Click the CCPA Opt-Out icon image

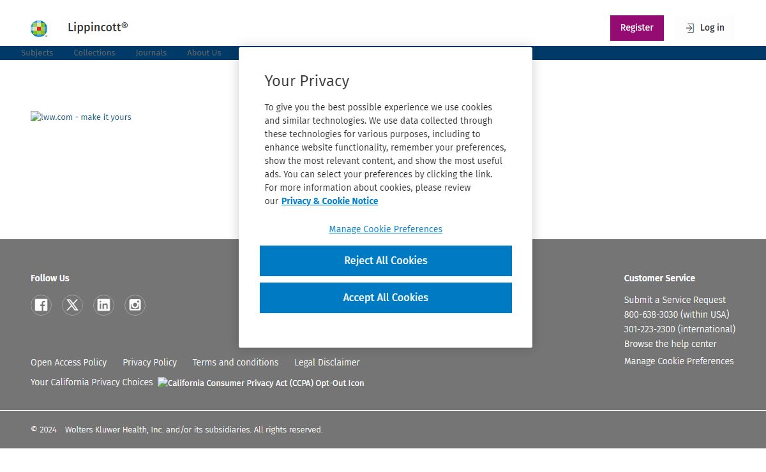[x=261, y=383]
